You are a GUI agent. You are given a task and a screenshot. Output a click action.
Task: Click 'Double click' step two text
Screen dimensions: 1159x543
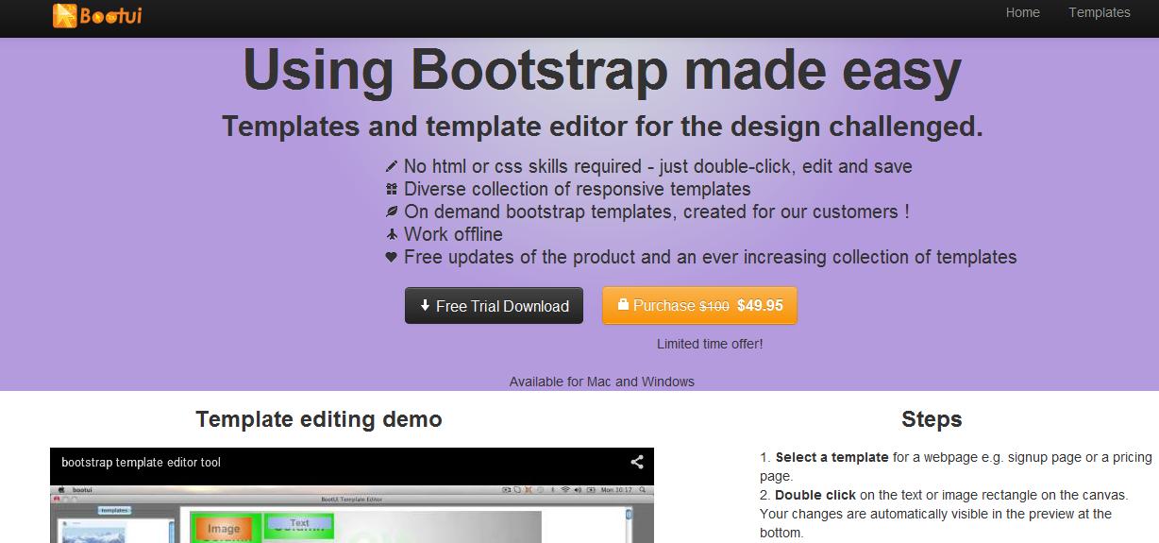point(815,495)
